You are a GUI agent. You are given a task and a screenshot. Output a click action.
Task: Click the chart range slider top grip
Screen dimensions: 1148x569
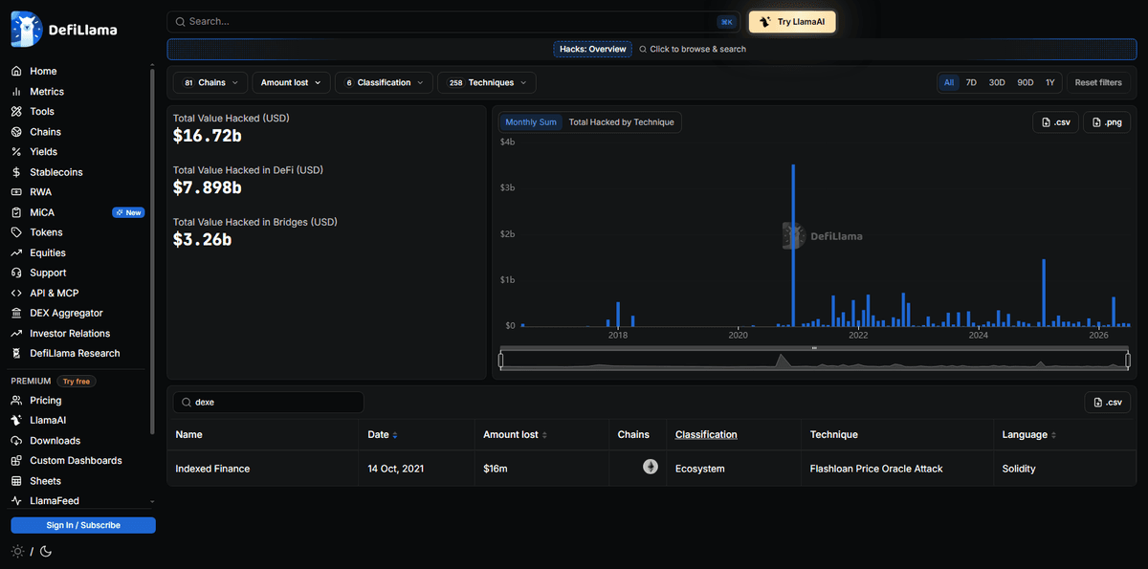[x=814, y=348]
